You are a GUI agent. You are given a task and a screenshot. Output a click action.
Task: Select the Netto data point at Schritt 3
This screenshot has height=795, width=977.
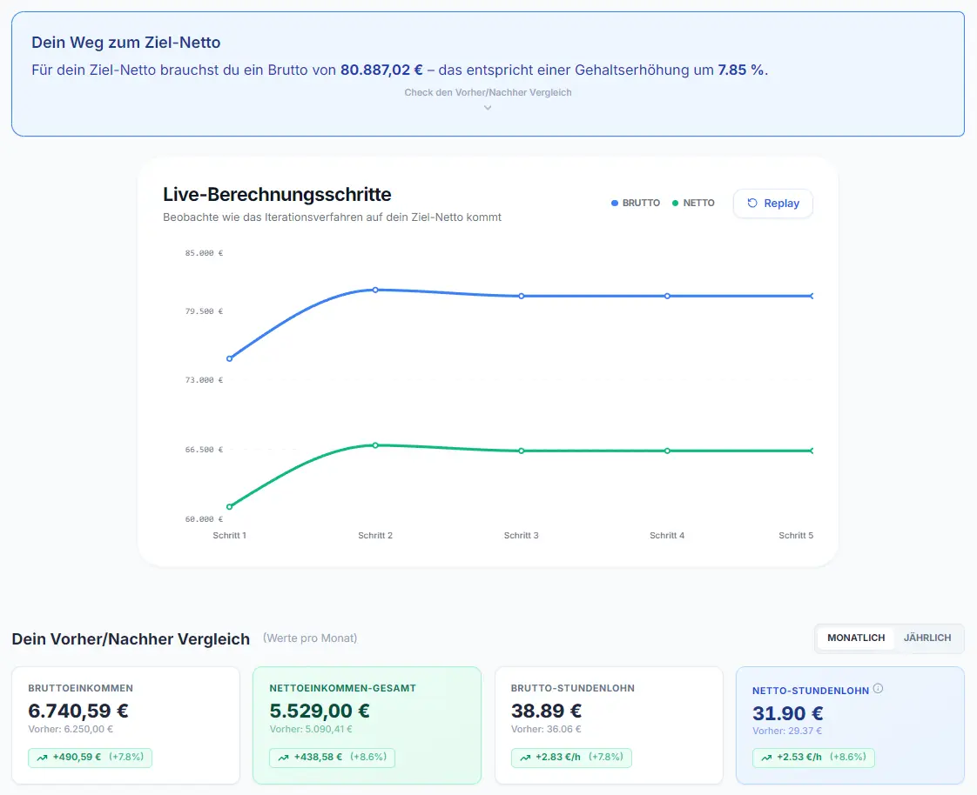tap(522, 451)
